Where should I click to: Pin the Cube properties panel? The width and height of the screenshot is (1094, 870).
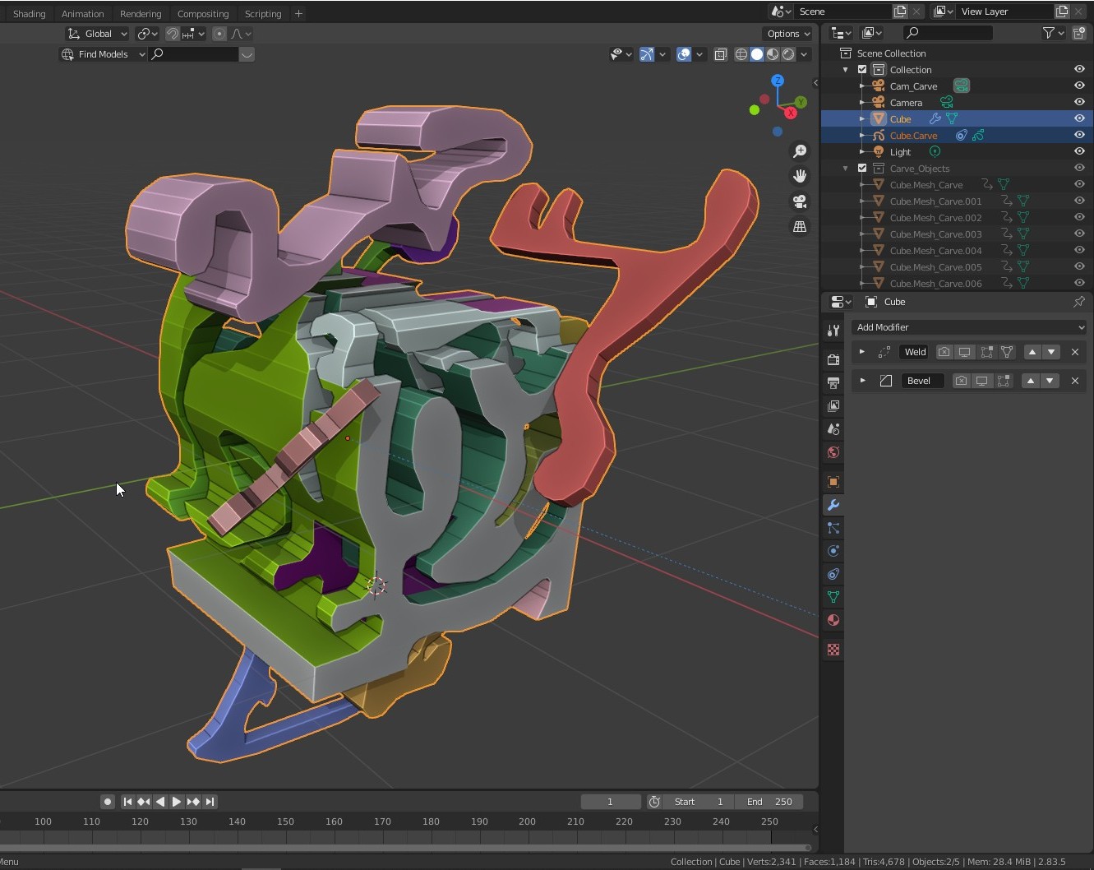click(x=1078, y=302)
